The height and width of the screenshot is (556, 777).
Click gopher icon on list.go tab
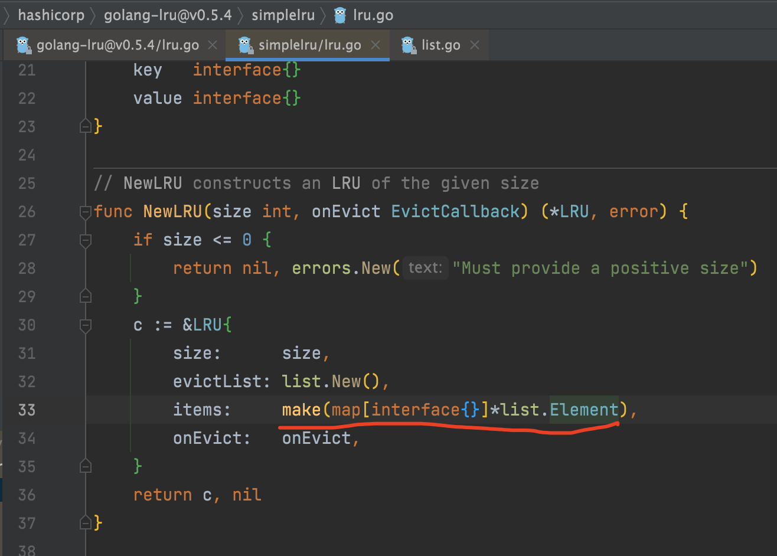pyautogui.click(x=408, y=45)
